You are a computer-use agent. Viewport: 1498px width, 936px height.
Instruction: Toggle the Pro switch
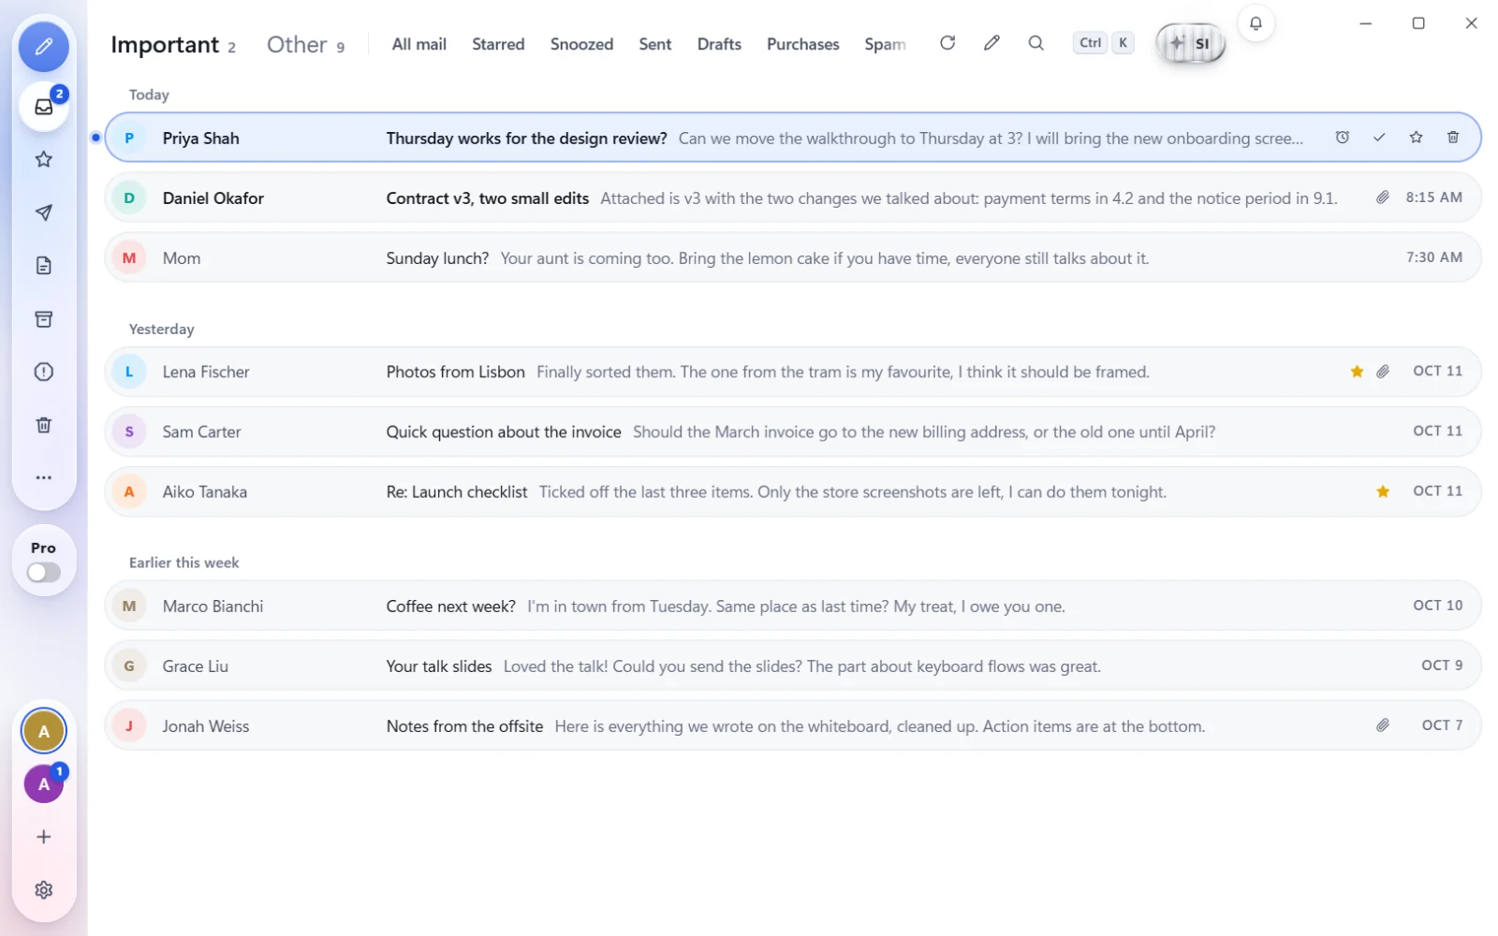click(43, 572)
